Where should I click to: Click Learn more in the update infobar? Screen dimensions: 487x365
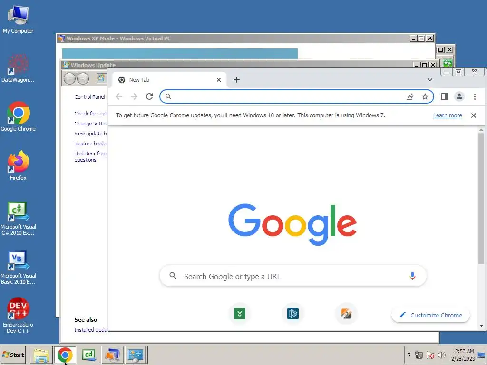point(448,115)
